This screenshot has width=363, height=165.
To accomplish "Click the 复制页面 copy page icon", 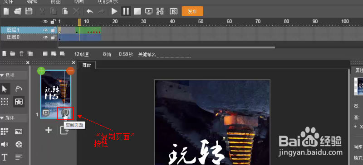I will click(x=65, y=113).
